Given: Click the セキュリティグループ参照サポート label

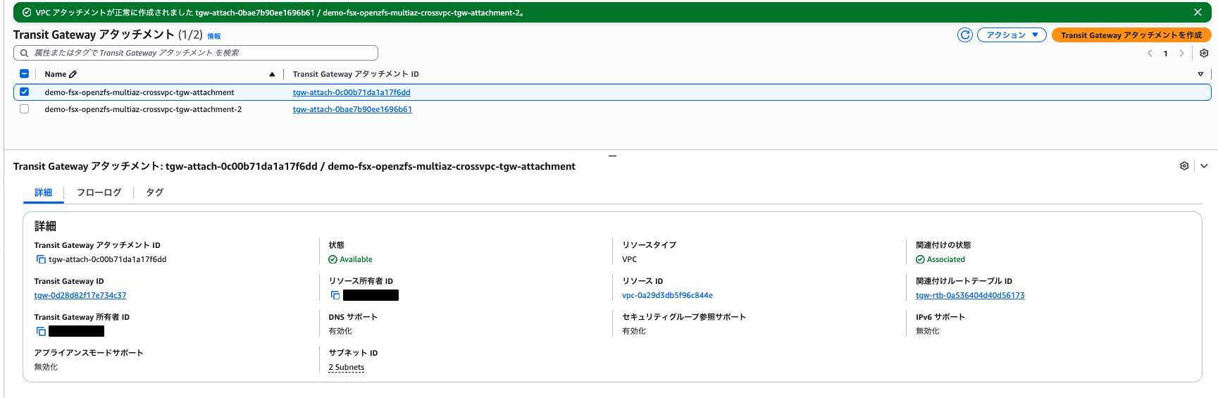Looking at the screenshot, I should click(684, 317).
